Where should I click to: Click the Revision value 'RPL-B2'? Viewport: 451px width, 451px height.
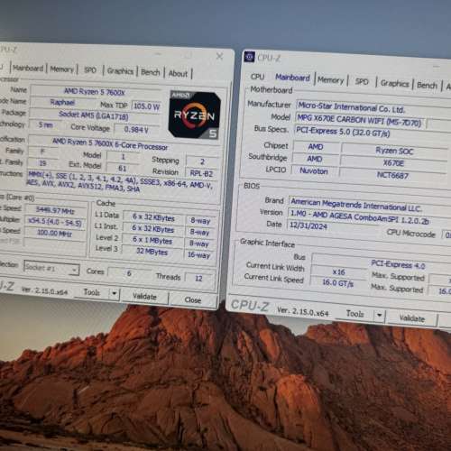pyautogui.click(x=201, y=173)
